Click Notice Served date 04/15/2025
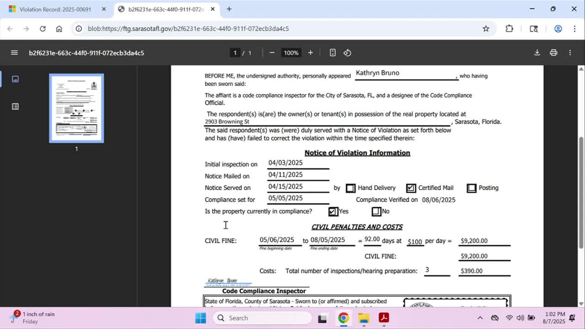The height and width of the screenshot is (329, 585). tap(285, 186)
